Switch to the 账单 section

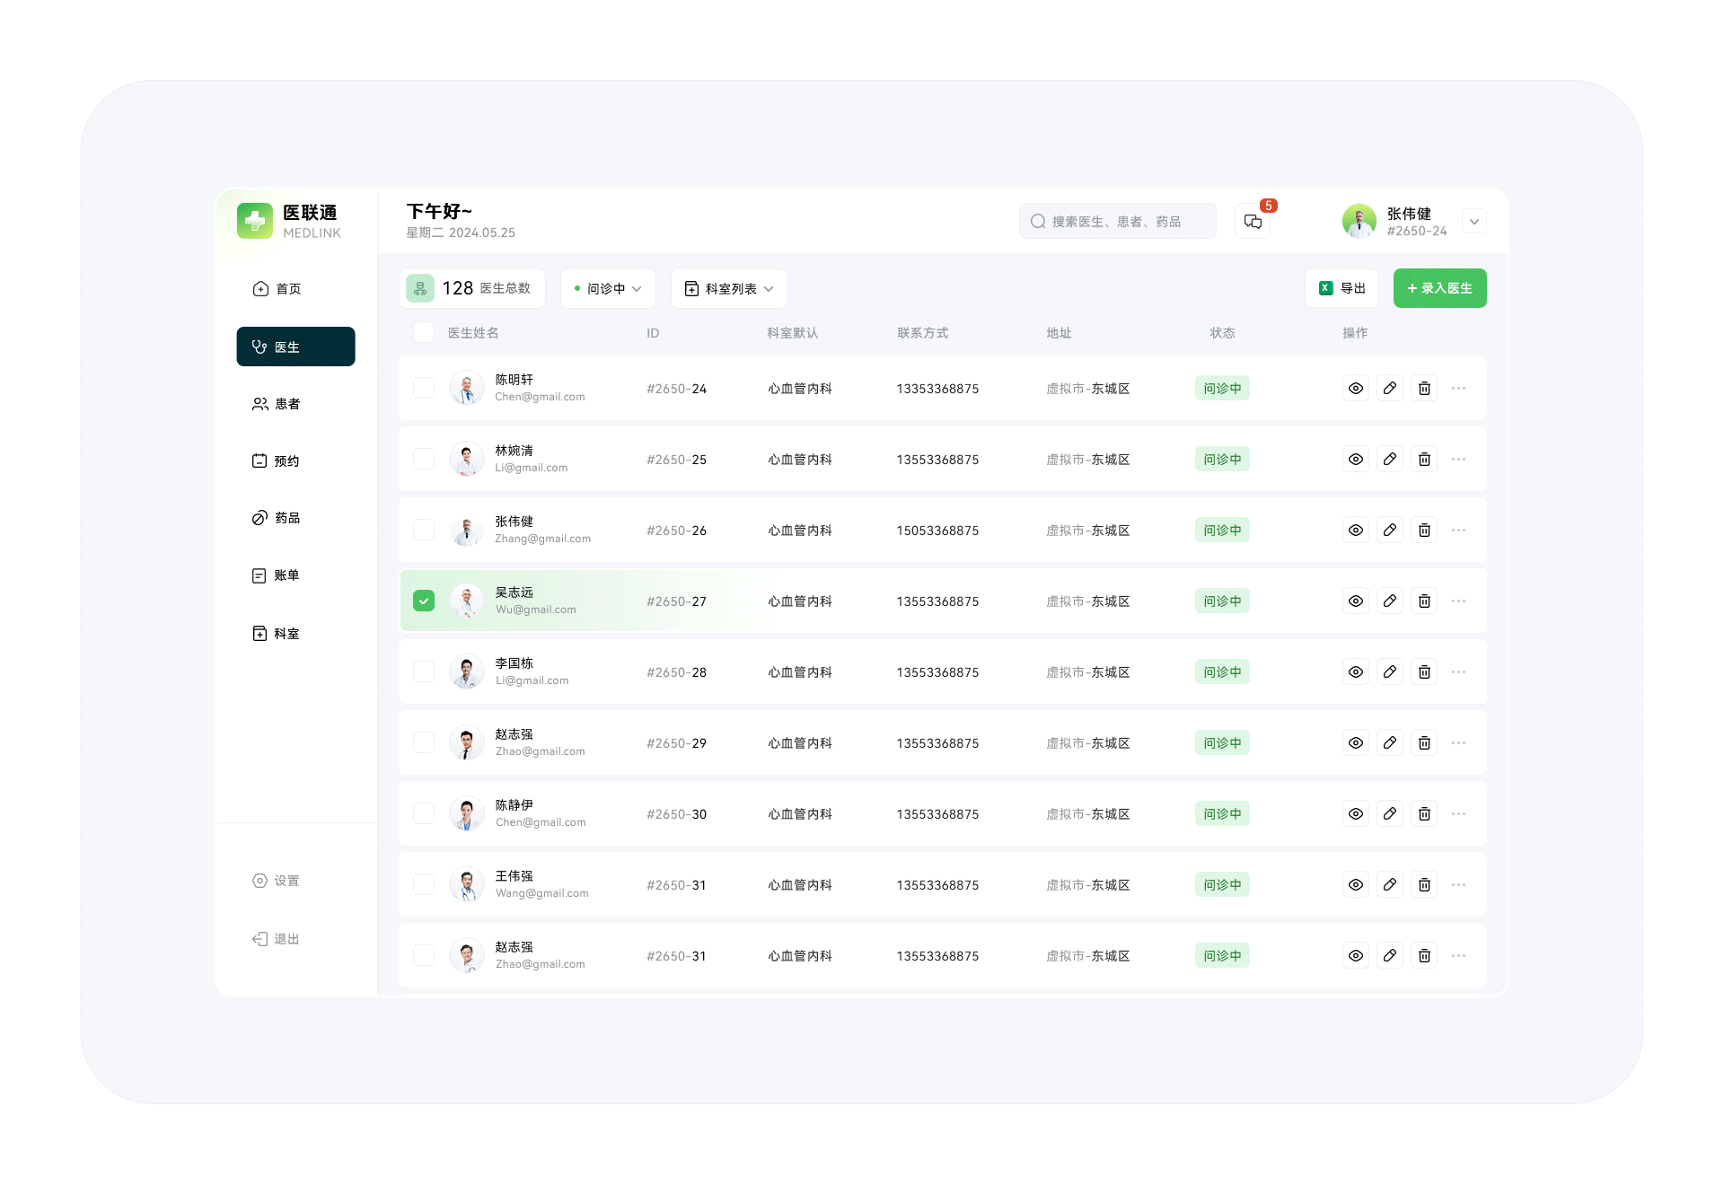pyautogui.click(x=277, y=575)
